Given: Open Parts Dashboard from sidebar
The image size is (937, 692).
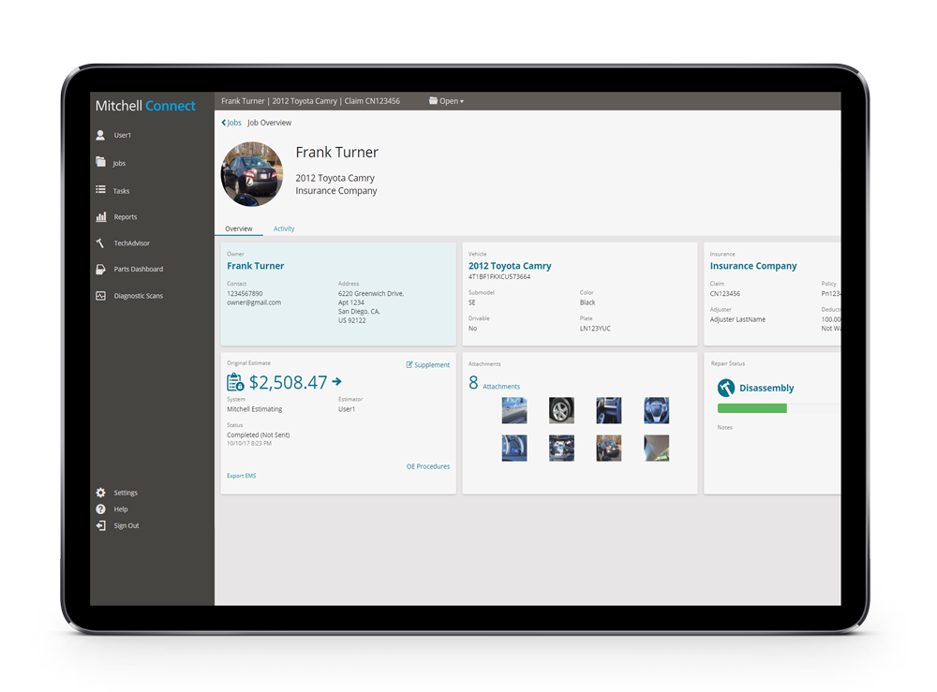Looking at the screenshot, I should (139, 270).
